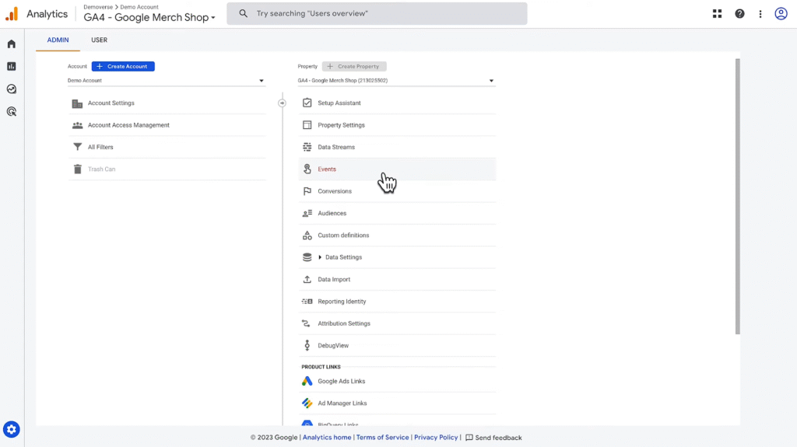Open the Privacy Policy link
The height and width of the screenshot is (447, 797).
[x=436, y=438]
